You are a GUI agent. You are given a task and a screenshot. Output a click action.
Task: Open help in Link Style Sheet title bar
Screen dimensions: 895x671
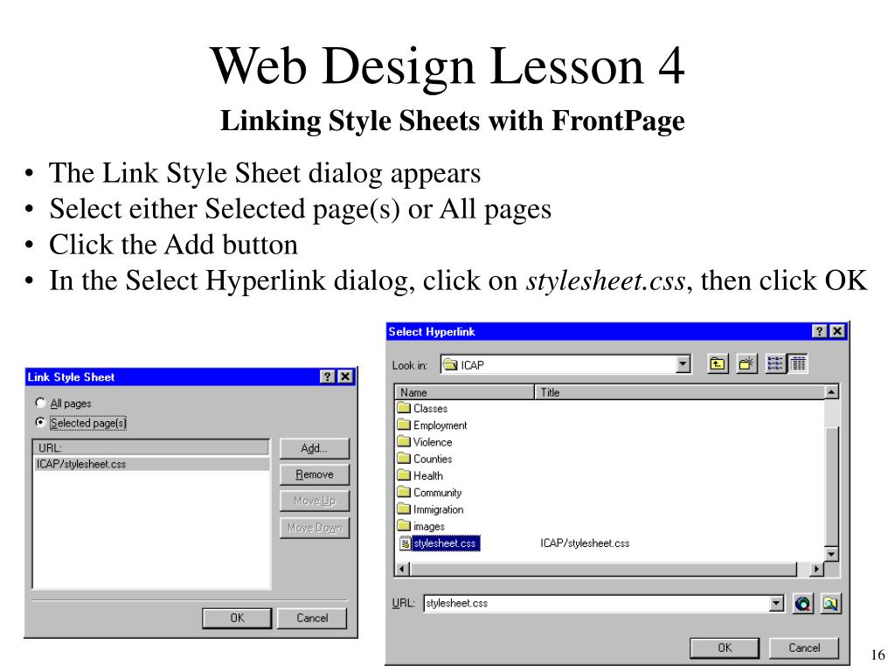tap(327, 377)
